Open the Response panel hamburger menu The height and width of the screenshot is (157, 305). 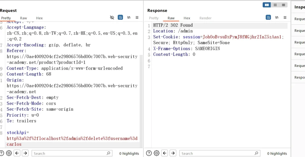285,18
